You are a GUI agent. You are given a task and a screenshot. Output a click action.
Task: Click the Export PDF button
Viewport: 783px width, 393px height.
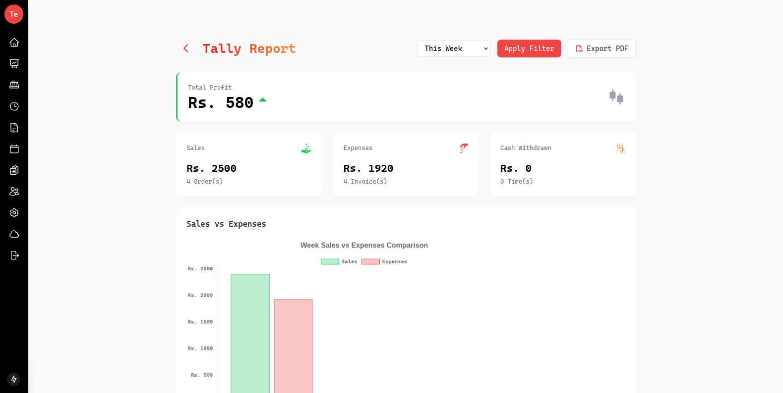[602, 49]
